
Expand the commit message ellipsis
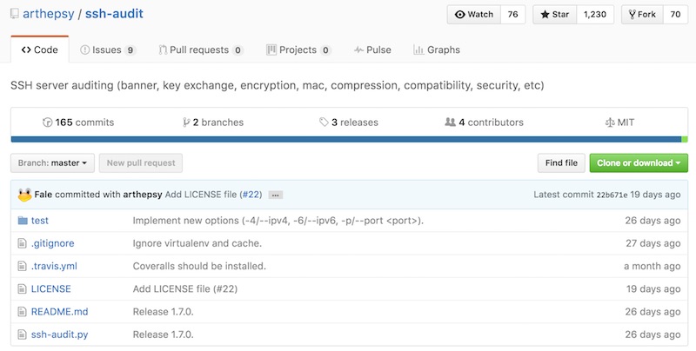coord(275,195)
